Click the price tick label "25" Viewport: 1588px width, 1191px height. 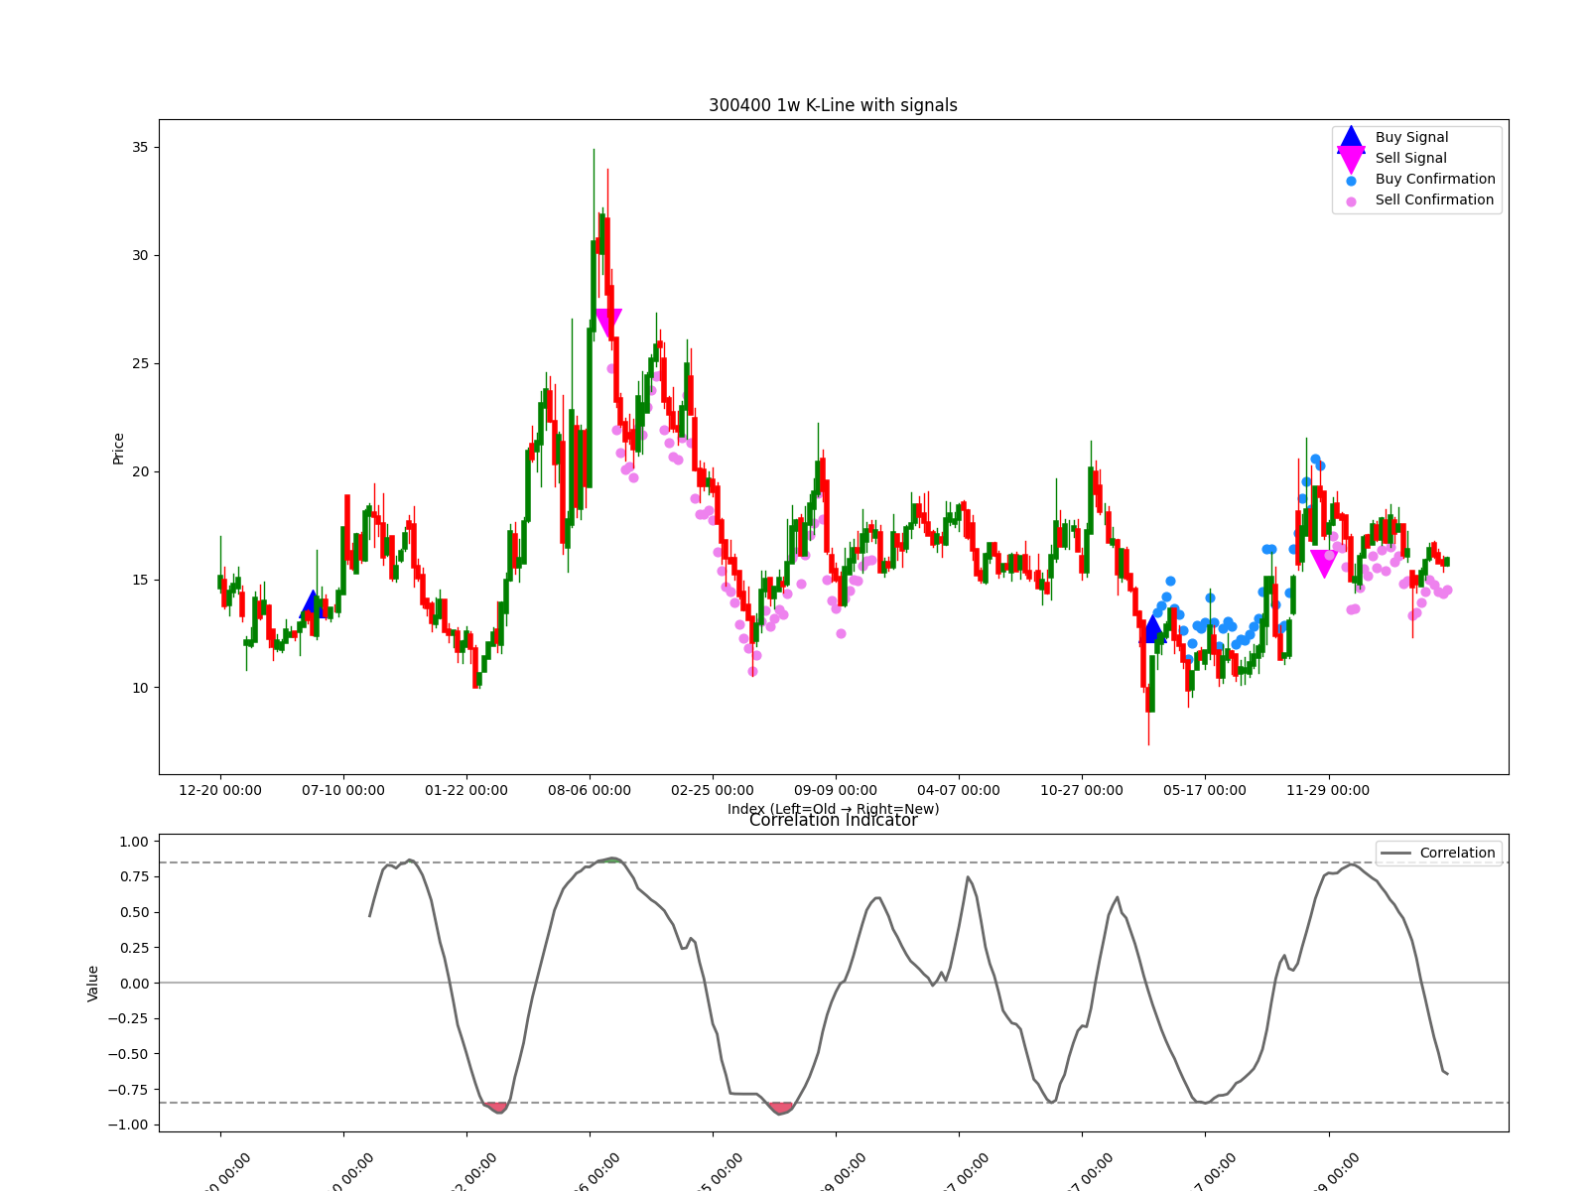(139, 364)
